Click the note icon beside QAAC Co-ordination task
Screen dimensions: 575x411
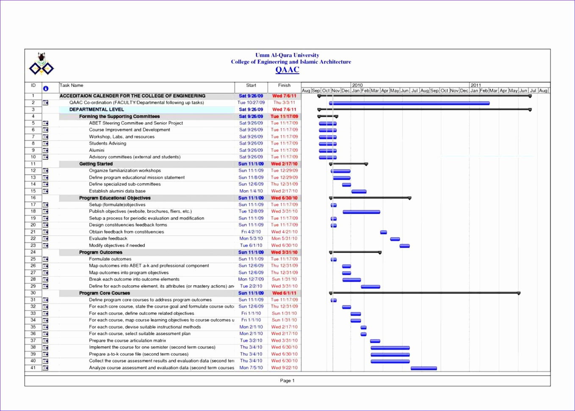pyautogui.click(x=45, y=103)
